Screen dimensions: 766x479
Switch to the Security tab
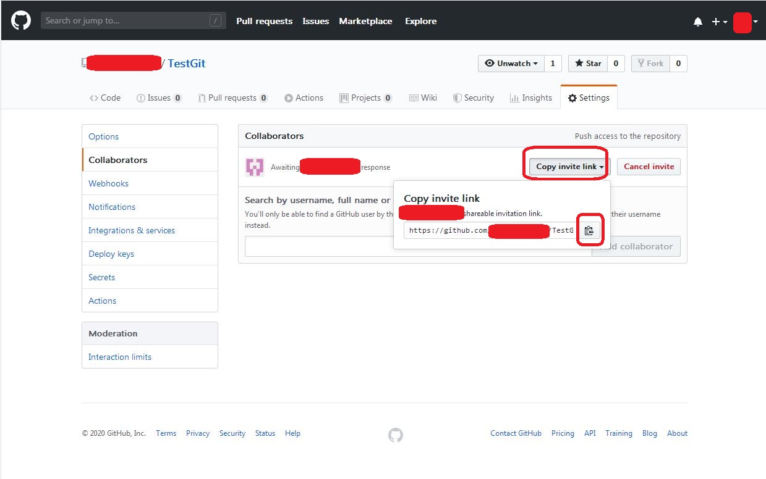click(x=474, y=98)
